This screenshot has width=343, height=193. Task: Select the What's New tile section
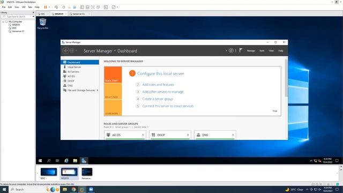(113, 91)
